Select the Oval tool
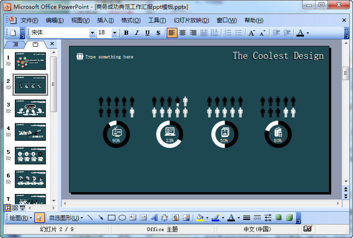 pyautogui.click(x=122, y=218)
